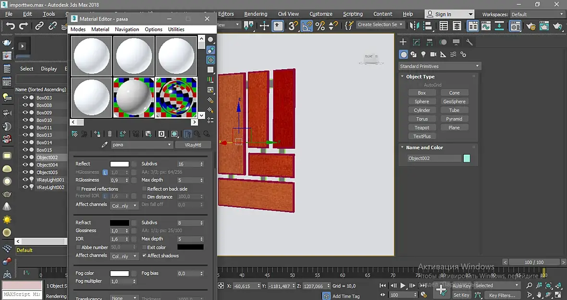The image size is (567, 300).
Task: Click the Mirror tool icon
Action: [x=414, y=26]
